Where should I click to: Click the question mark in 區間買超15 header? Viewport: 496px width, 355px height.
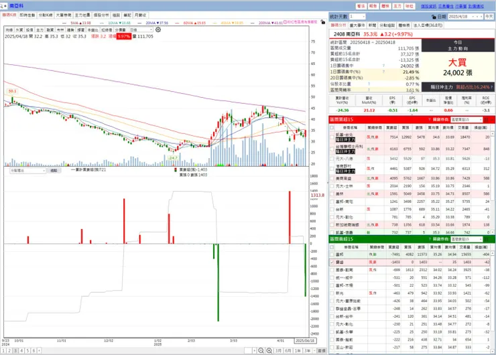pyautogui.click(x=430, y=119)
